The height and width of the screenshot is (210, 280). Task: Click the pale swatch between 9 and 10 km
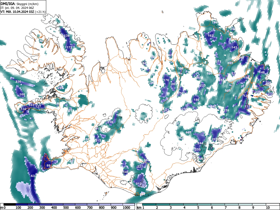click(259, 204)
